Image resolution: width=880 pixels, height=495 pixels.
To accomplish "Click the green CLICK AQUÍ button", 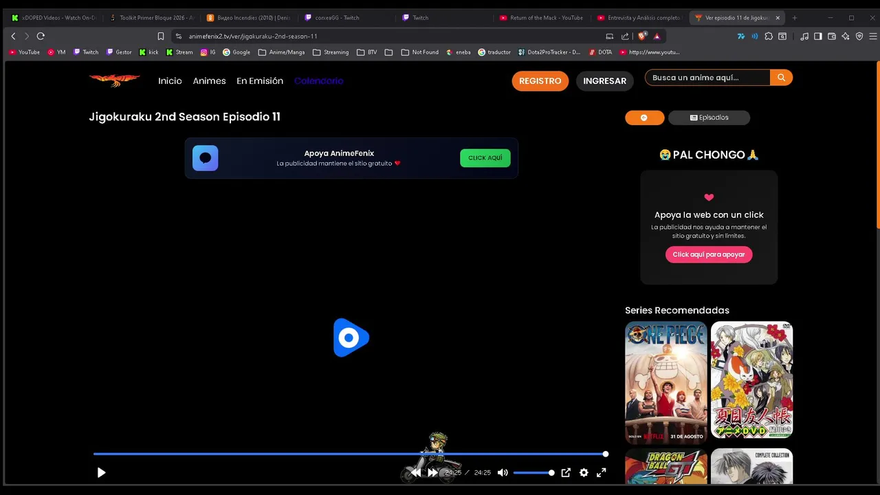I will coord(485,158).
